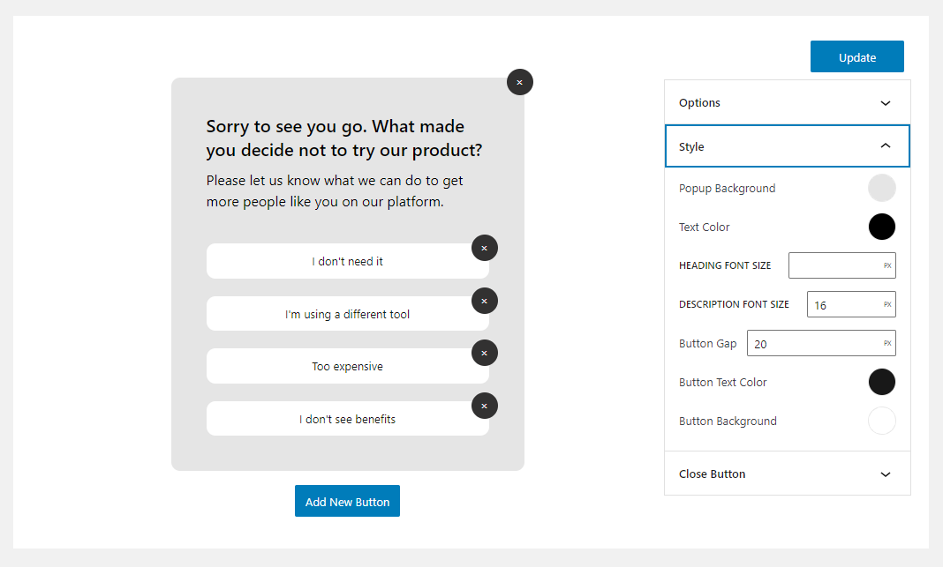943x567 pixels.
Task: Click the Update button
Action: (856, 57)
